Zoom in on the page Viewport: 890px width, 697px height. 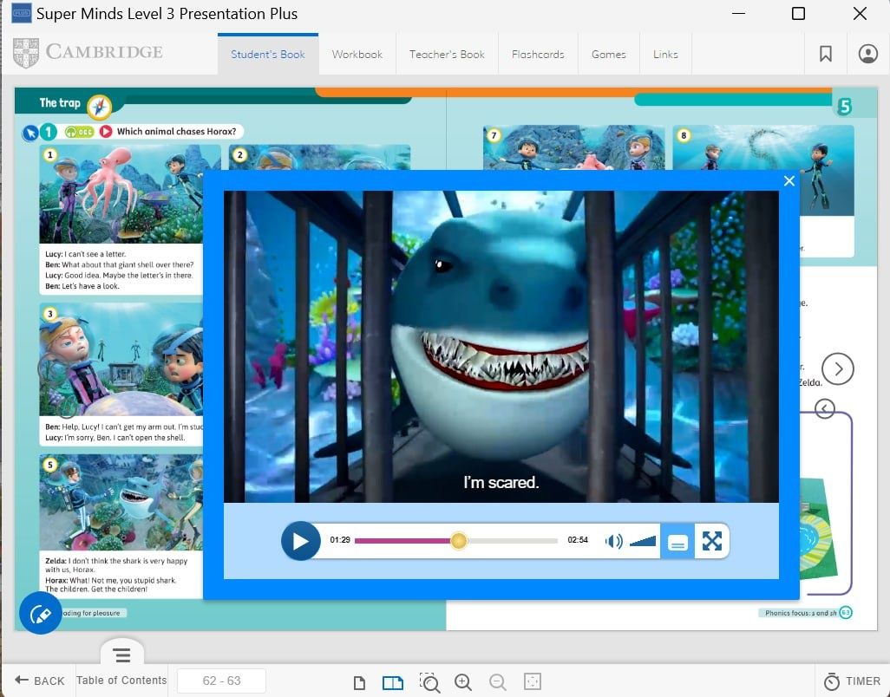point(463,682)
